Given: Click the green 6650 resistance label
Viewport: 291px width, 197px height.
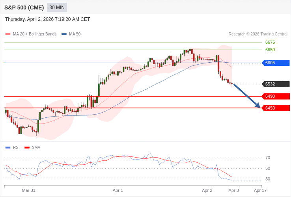Looking at the screenshot, I should pos(270,50).
